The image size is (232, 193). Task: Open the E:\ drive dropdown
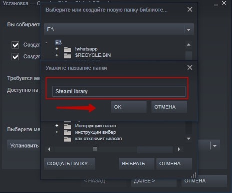[x=189, y=30]
